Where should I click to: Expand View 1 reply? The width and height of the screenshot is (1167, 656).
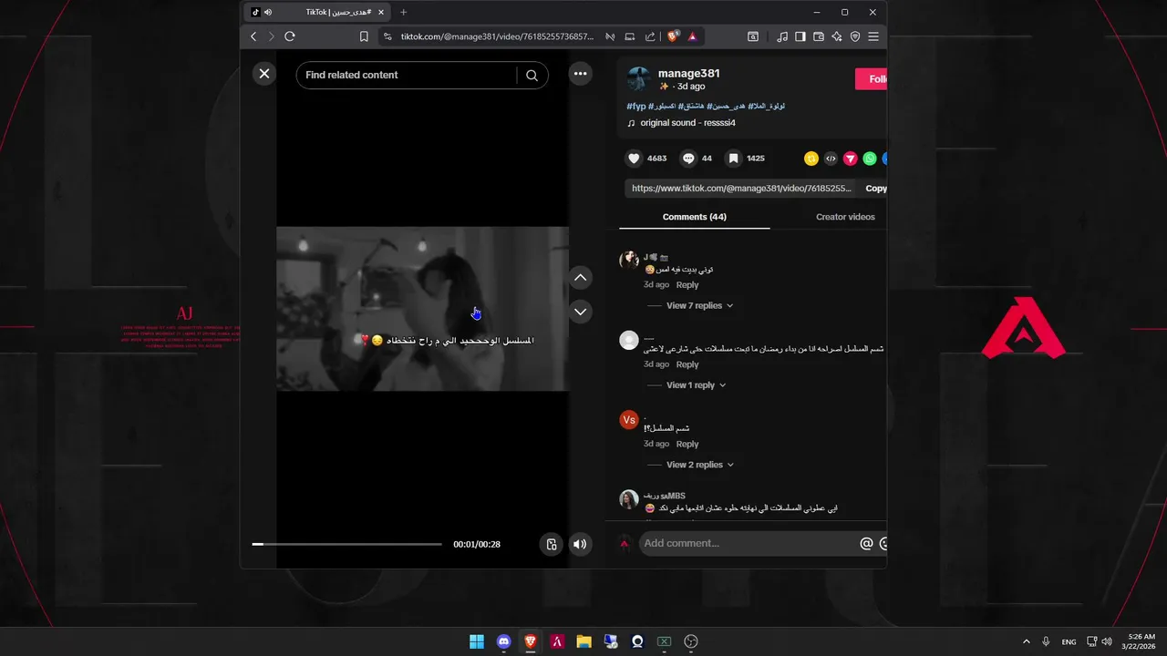point(696,385)
